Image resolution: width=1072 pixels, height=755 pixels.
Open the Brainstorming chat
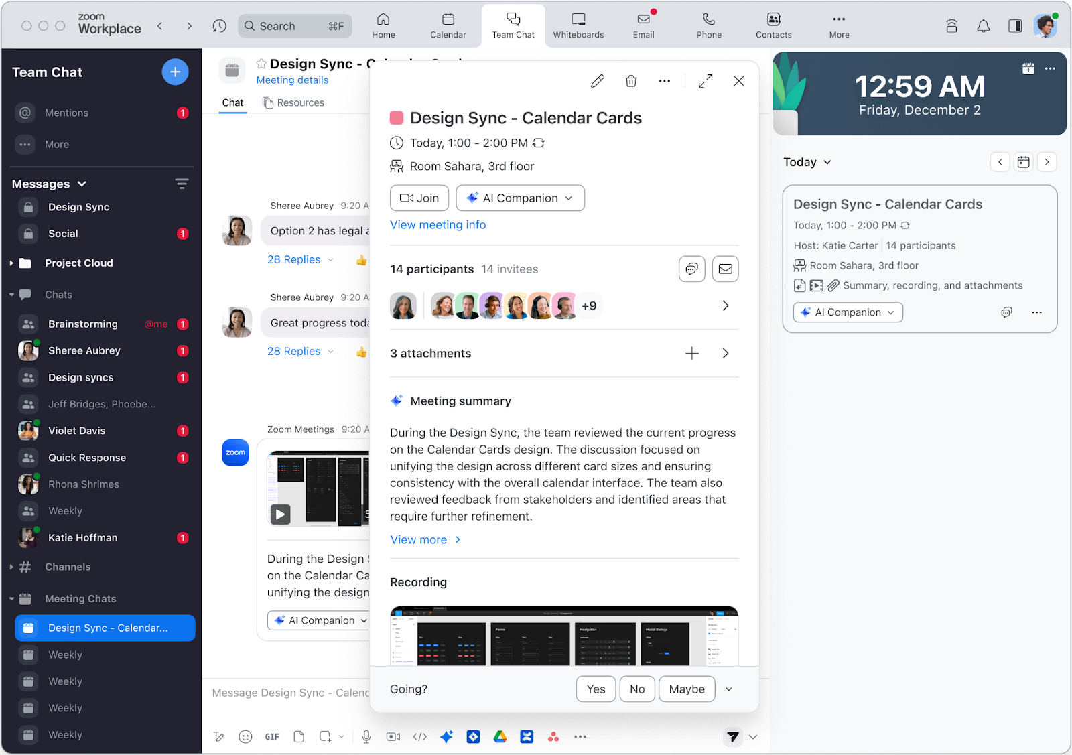pyautogui.click(x=102, y=324)
